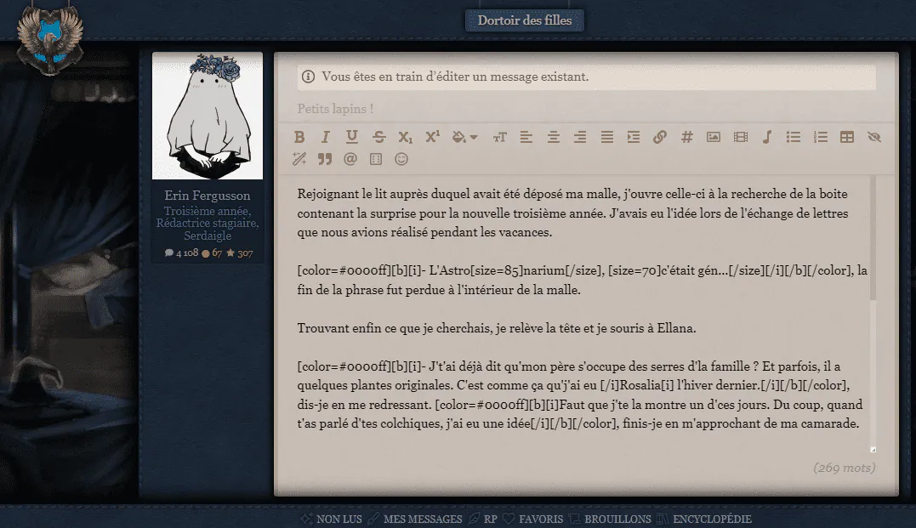The image size is (916, 528).
Task: Add a quote block
Action: click(325, 159)
